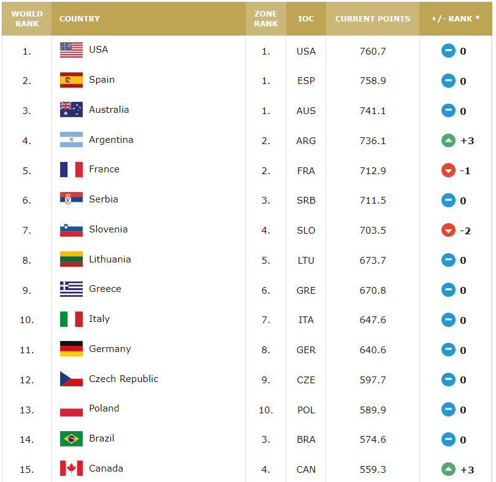Screen dimensions: 496x482
Task: Click the Country column header
Action: [80, 18]
